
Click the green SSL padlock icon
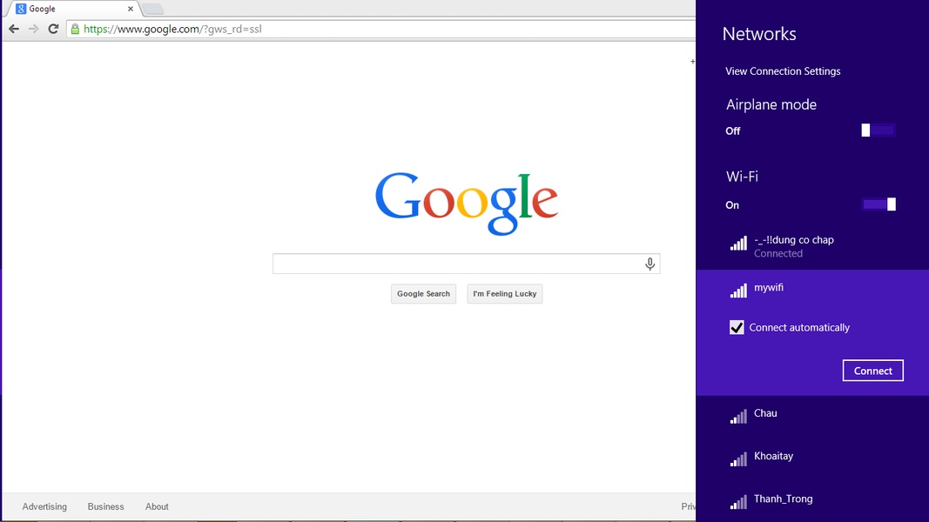pos(75,29)
